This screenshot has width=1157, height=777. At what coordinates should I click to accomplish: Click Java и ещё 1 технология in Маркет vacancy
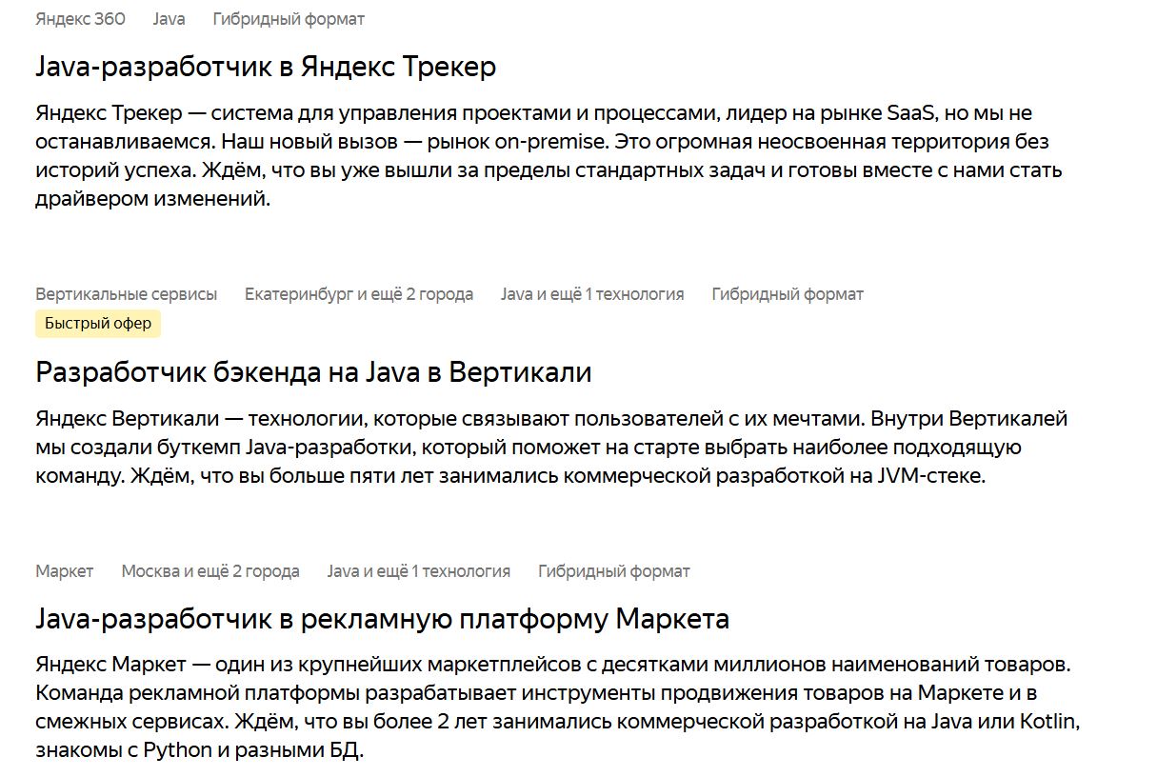pos(419,571)
